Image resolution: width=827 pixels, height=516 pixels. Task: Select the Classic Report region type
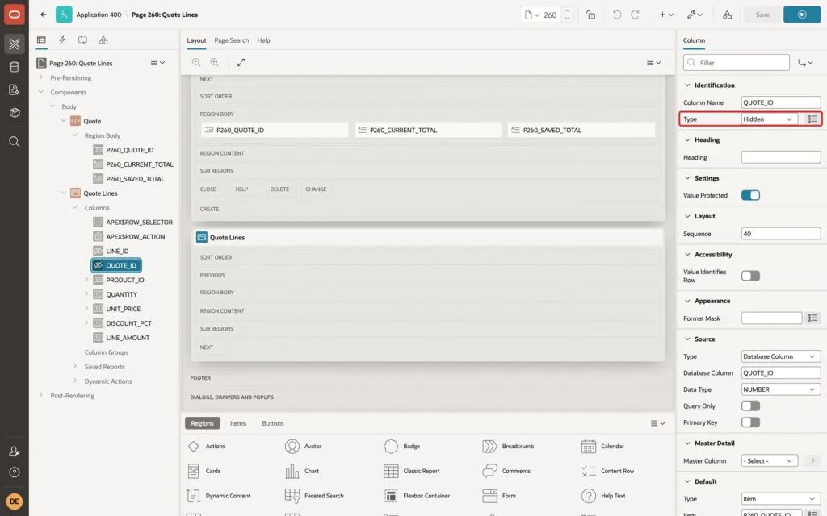[413, 471]
